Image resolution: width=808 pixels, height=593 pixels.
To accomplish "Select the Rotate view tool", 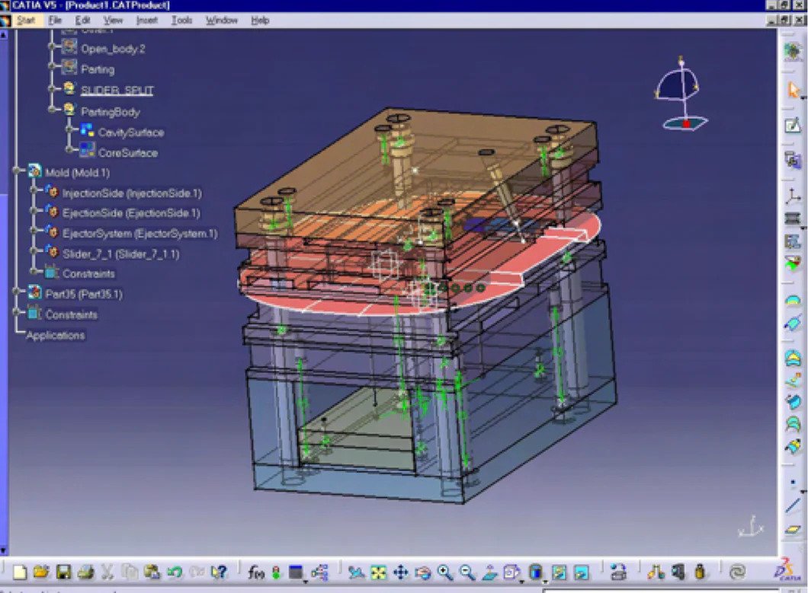I will point(422,572).
